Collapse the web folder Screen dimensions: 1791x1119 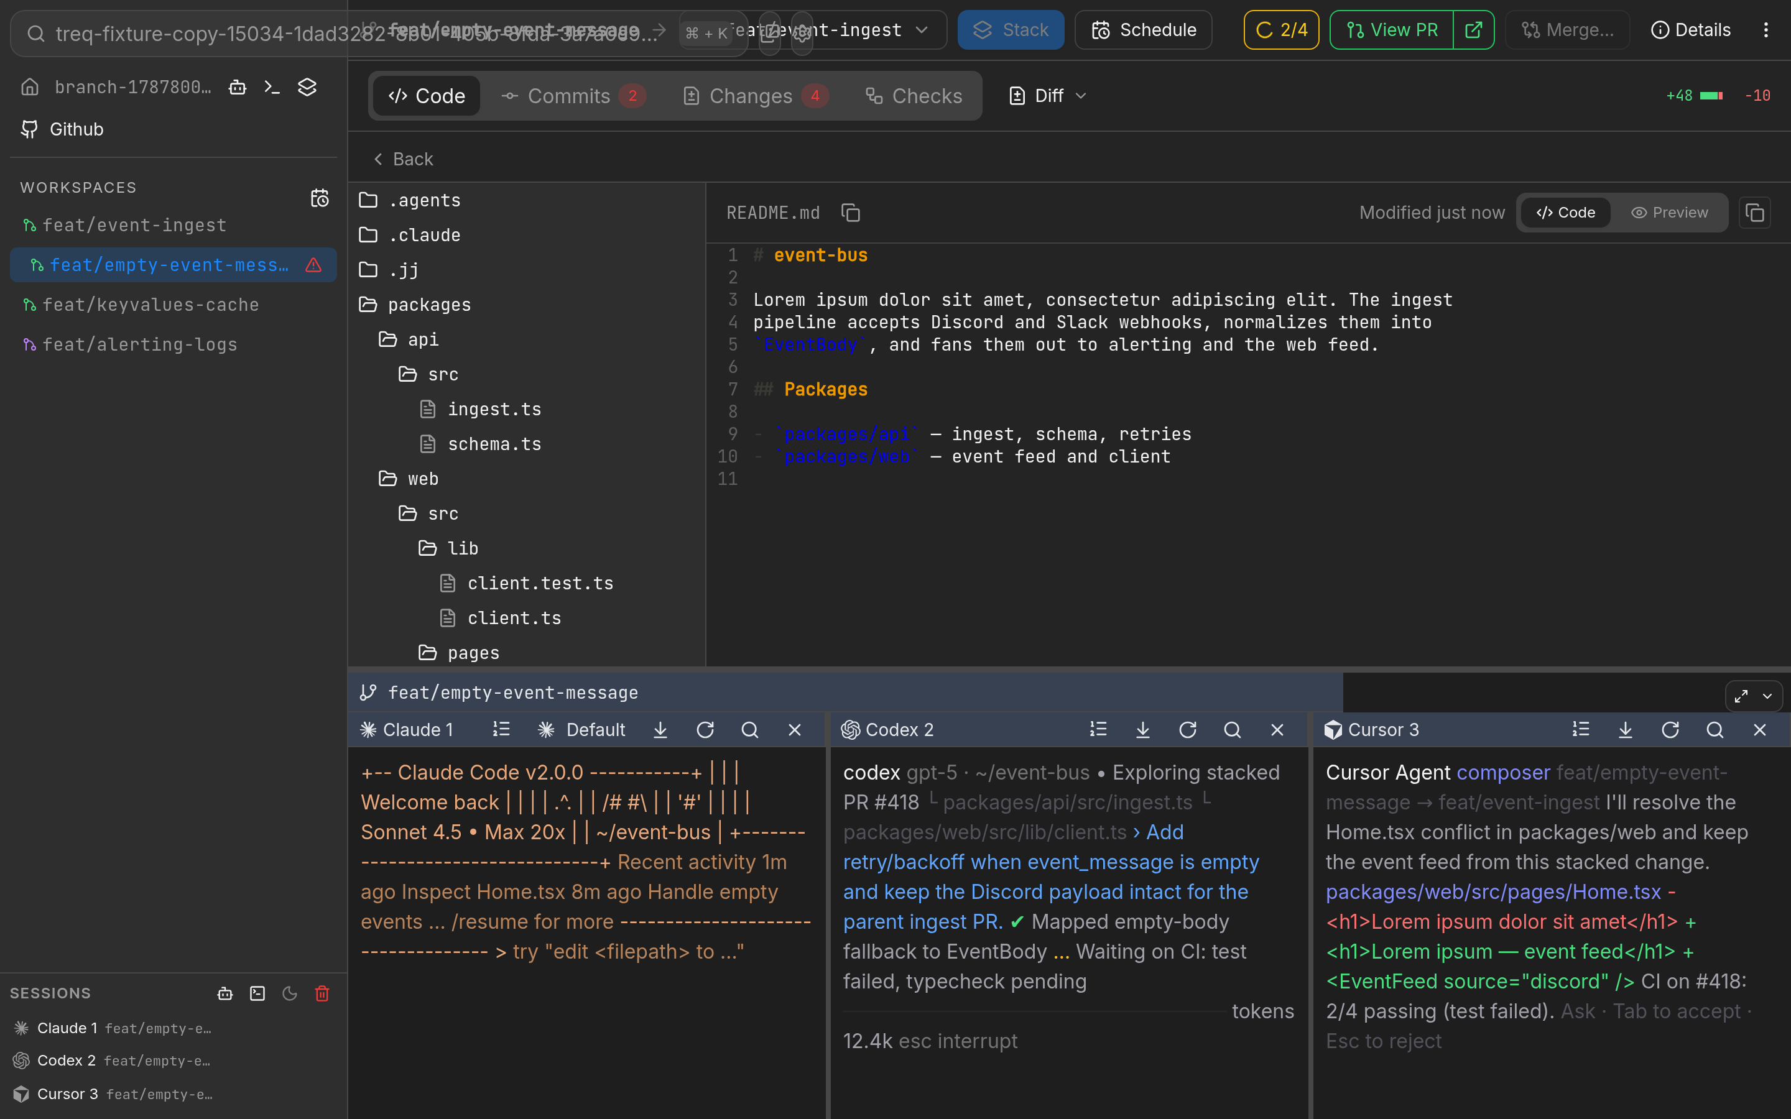526,479
